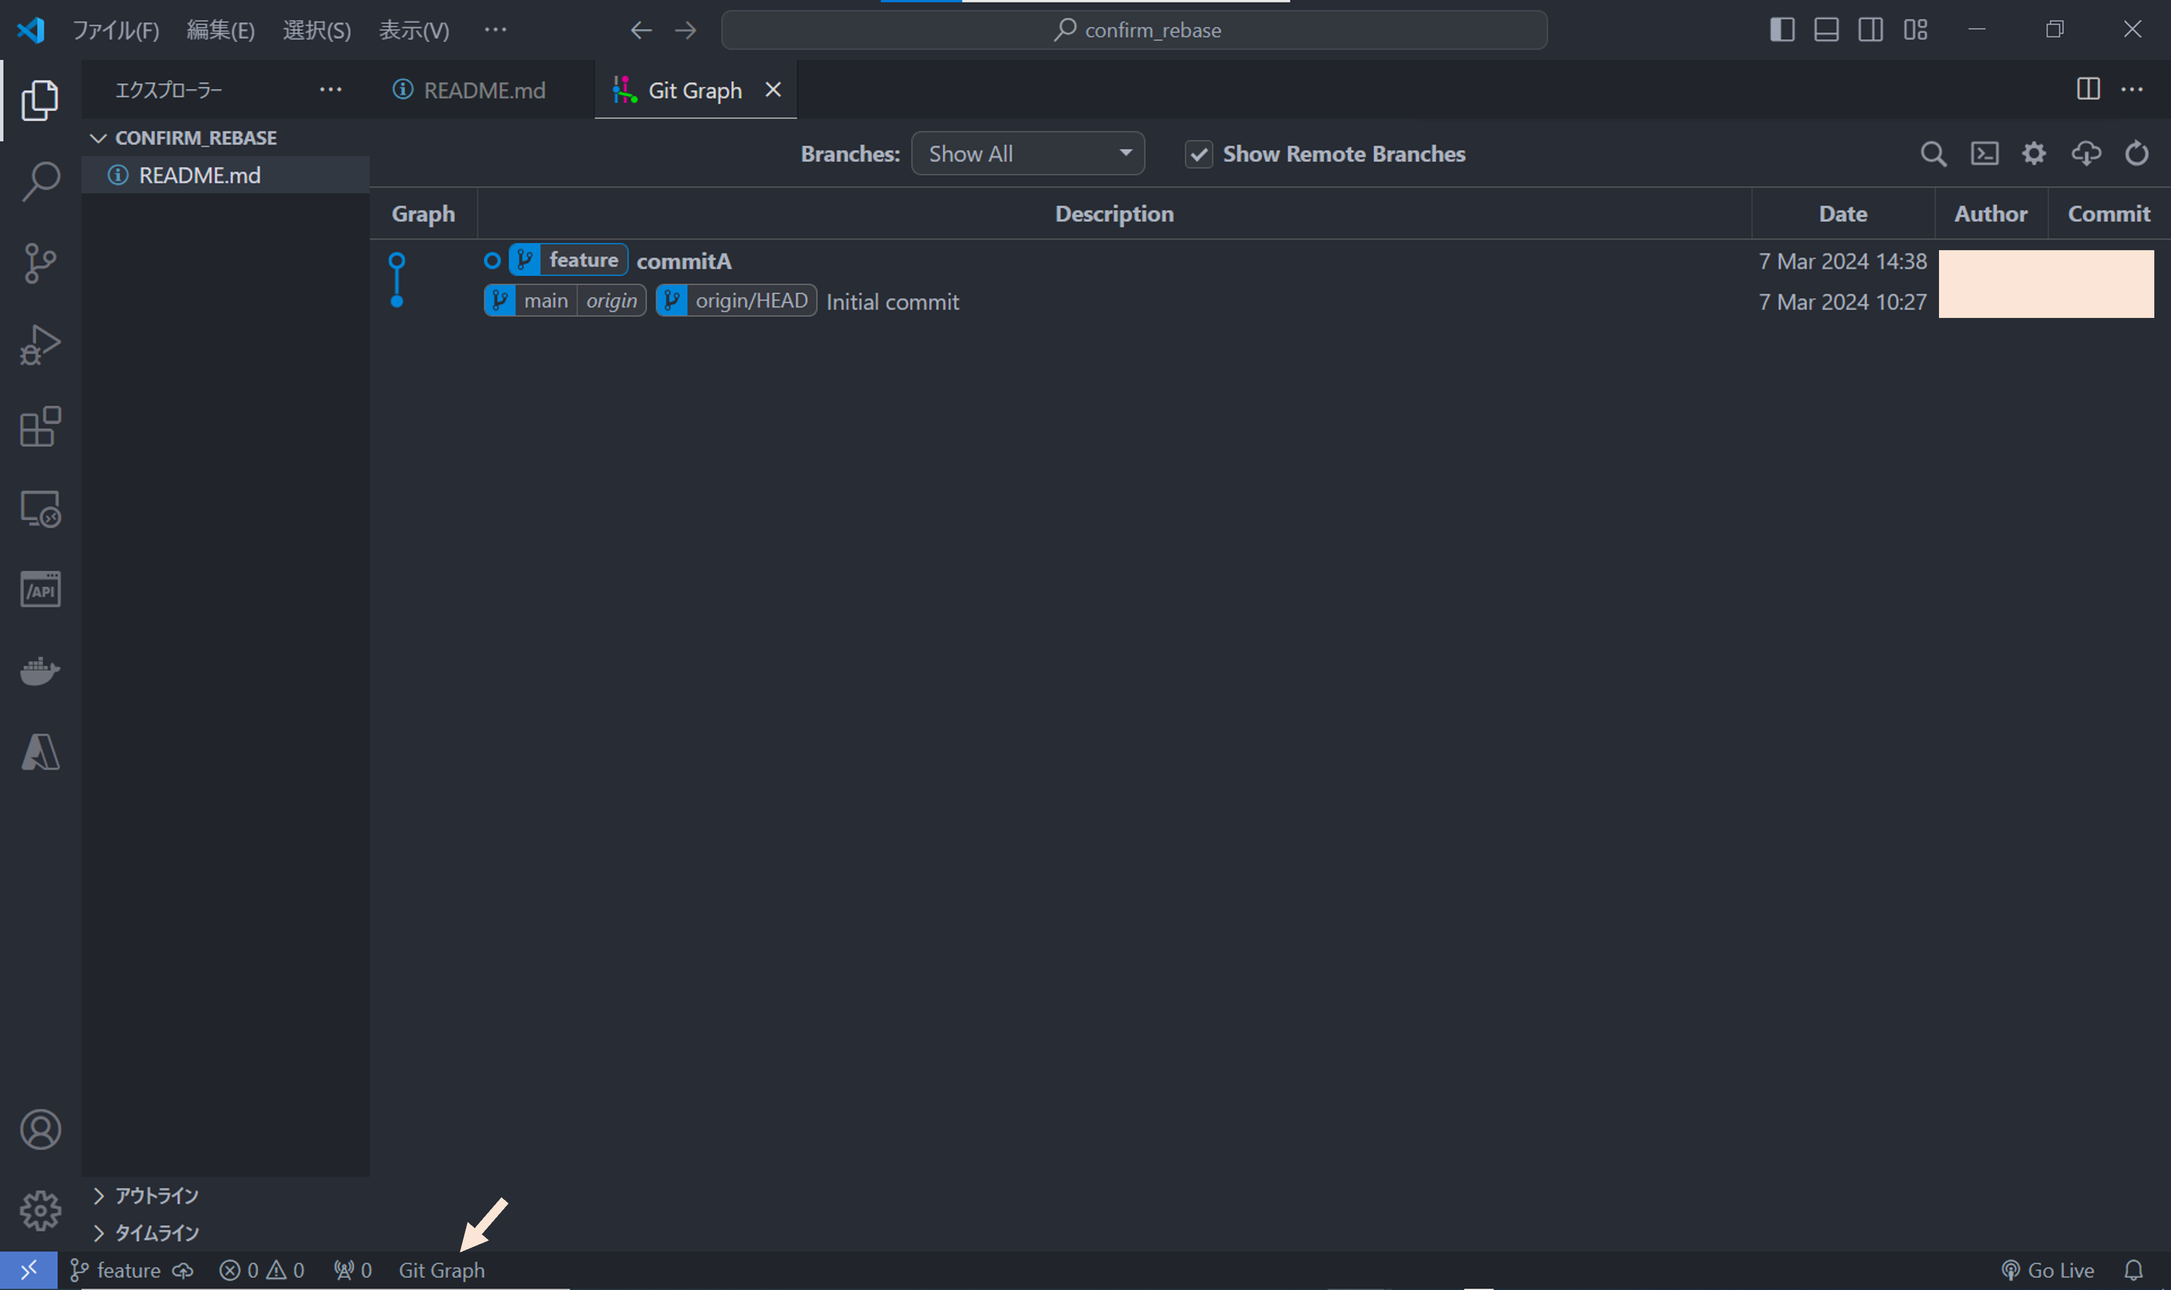Select the Run and Debug icon

click(39, 344)
